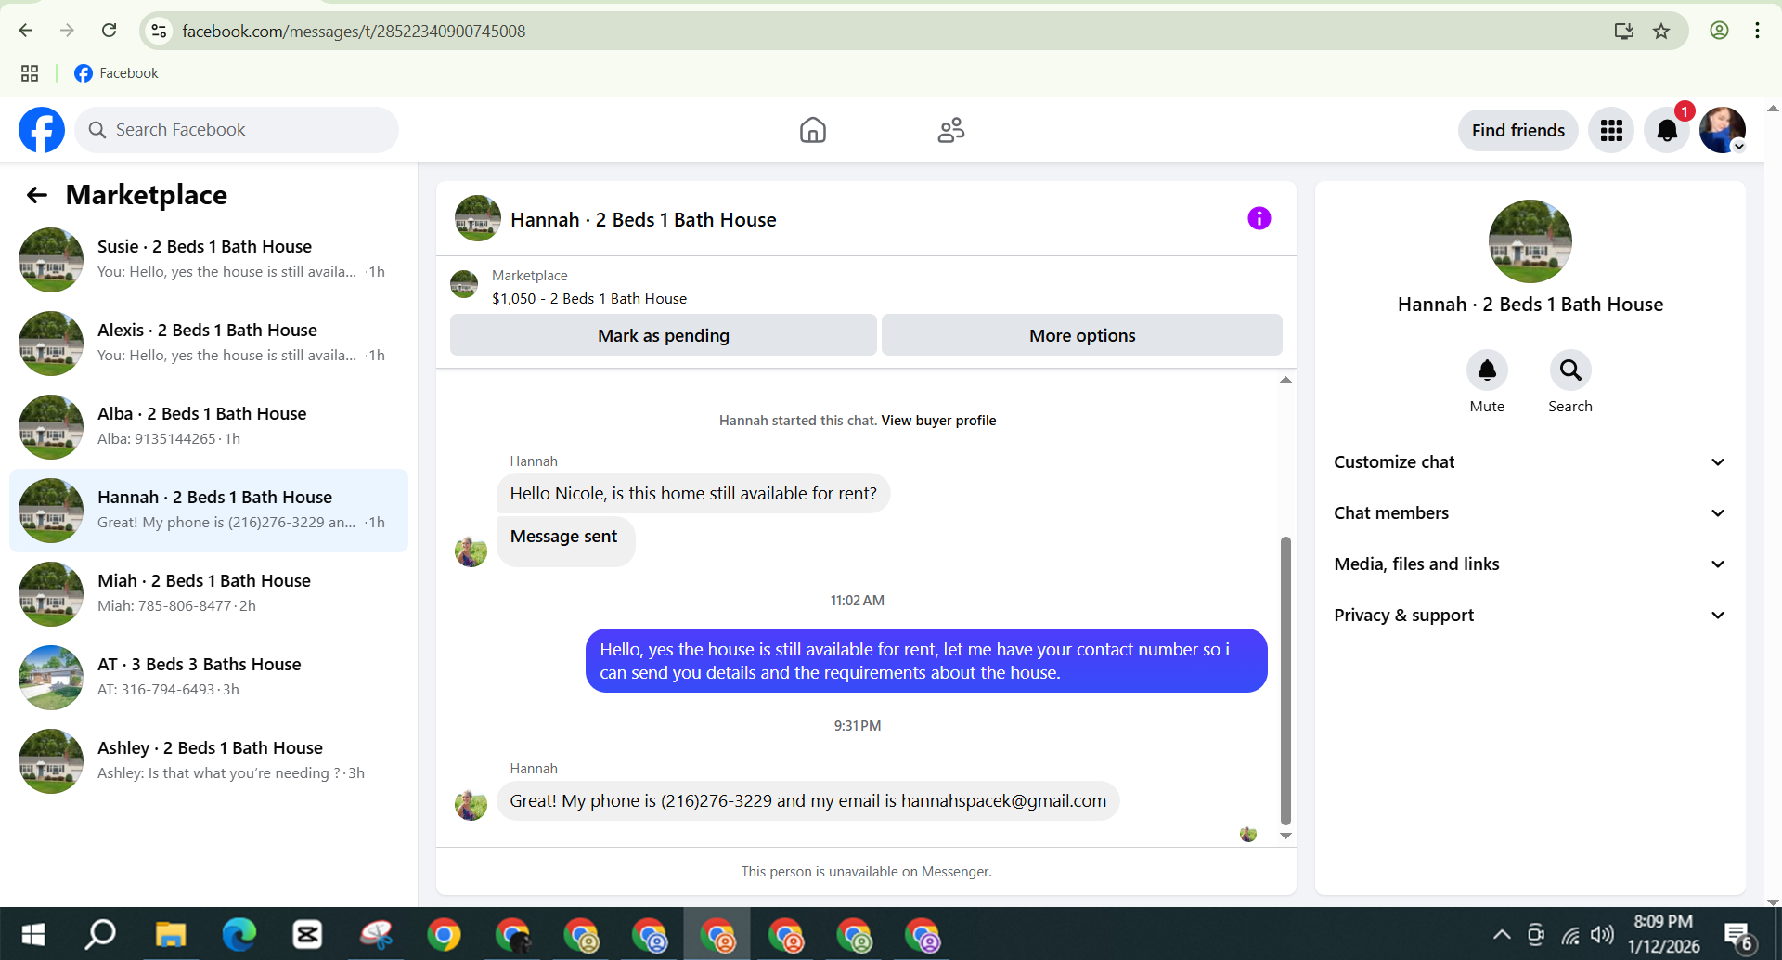Open Microsoft Edge from the taskbar

click(239, 934)
